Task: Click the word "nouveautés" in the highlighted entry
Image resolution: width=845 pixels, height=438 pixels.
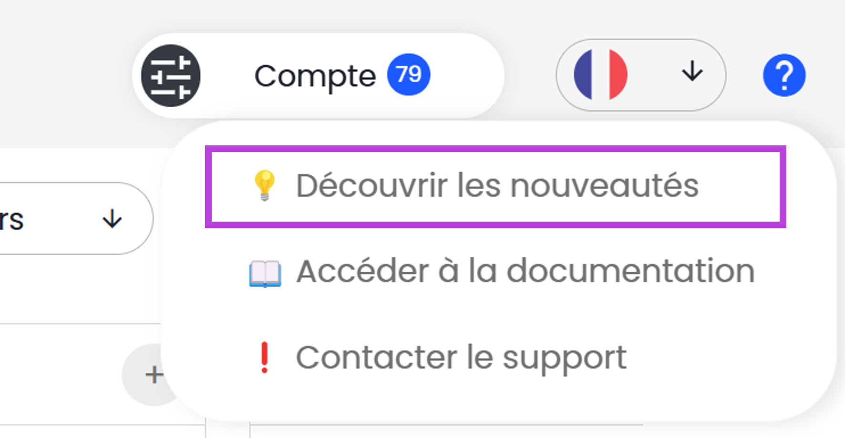Action: pyautogui.click(x=604, y=185)
